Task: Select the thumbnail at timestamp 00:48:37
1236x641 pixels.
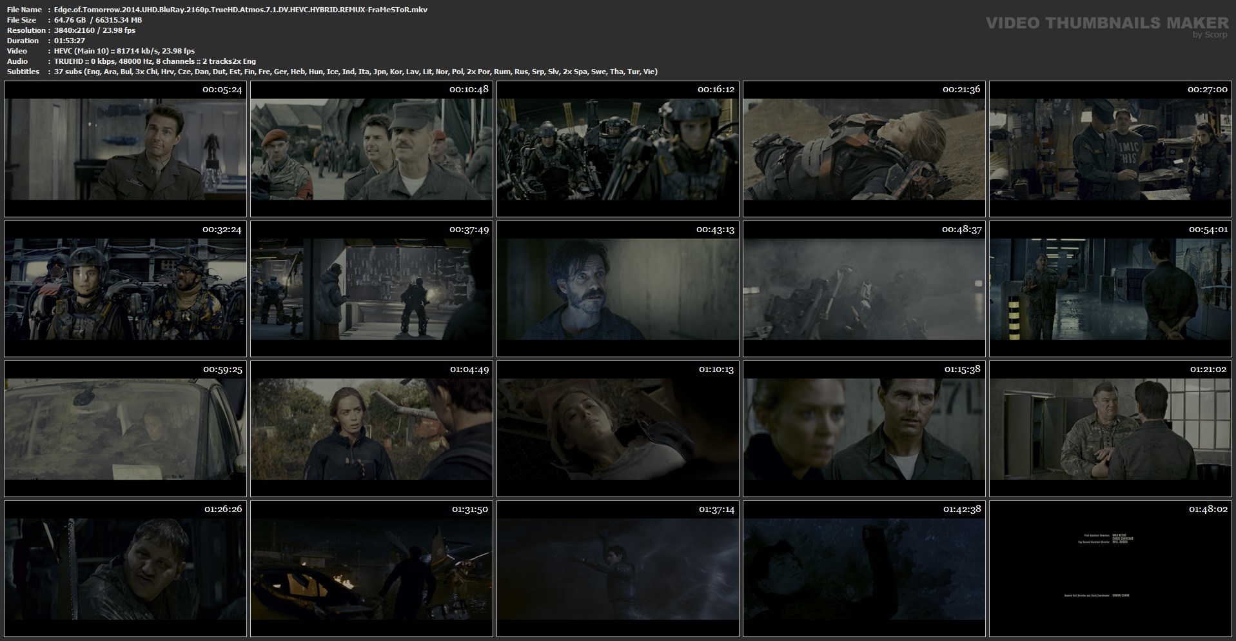Action: point(864,289)
